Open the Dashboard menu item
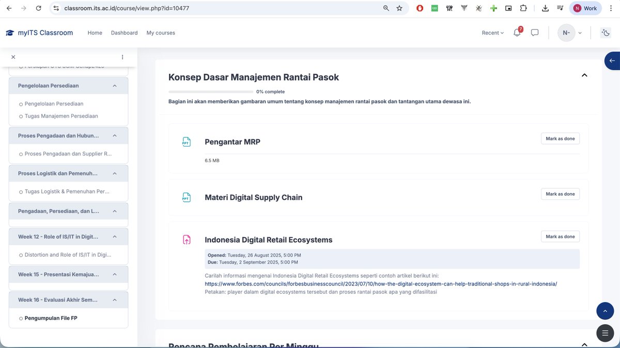Viewport: 620px width, 348px height. [124, 33]
